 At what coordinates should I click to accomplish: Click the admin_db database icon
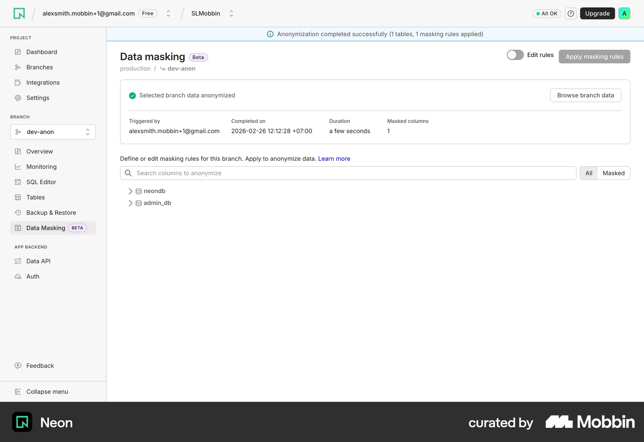[139, 203]
